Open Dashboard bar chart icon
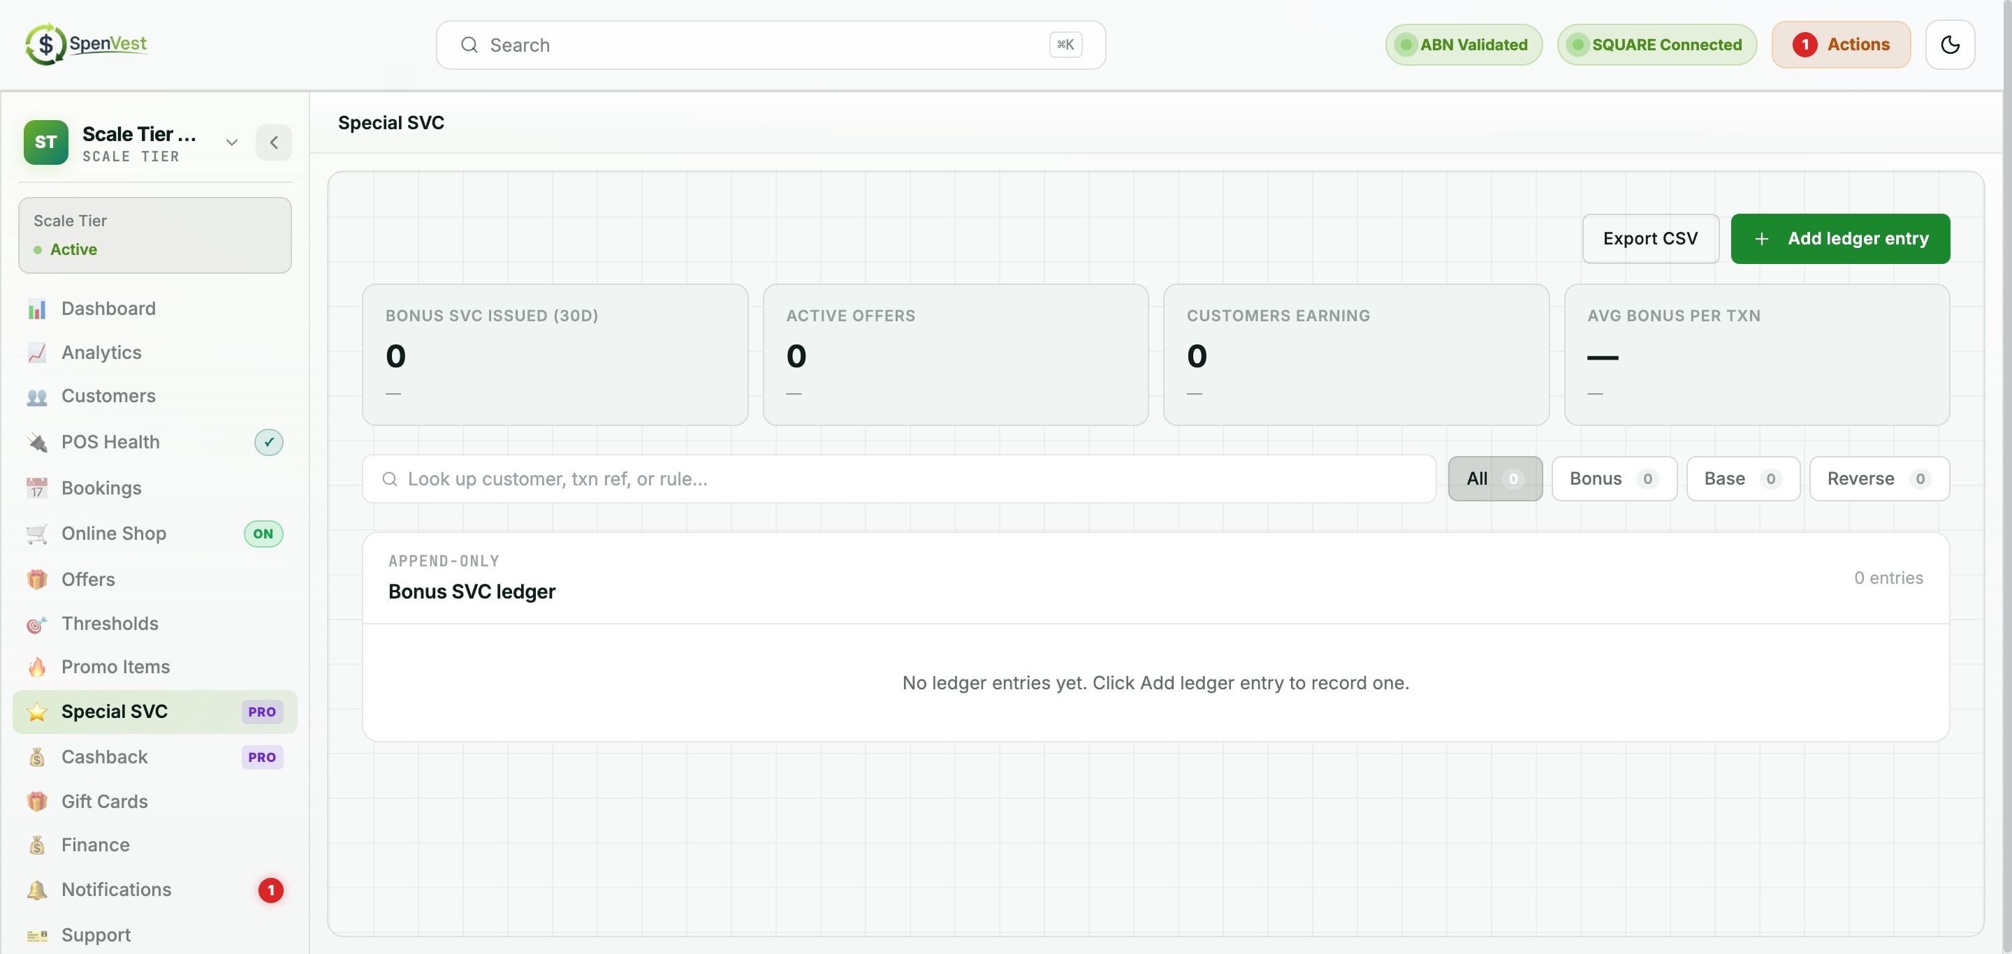 (37, 309)
